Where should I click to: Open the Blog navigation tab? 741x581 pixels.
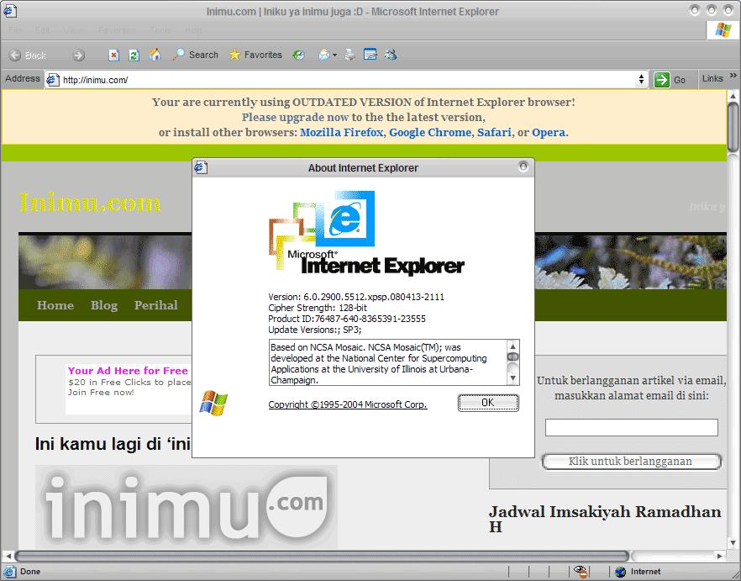(x=104, y=305)
